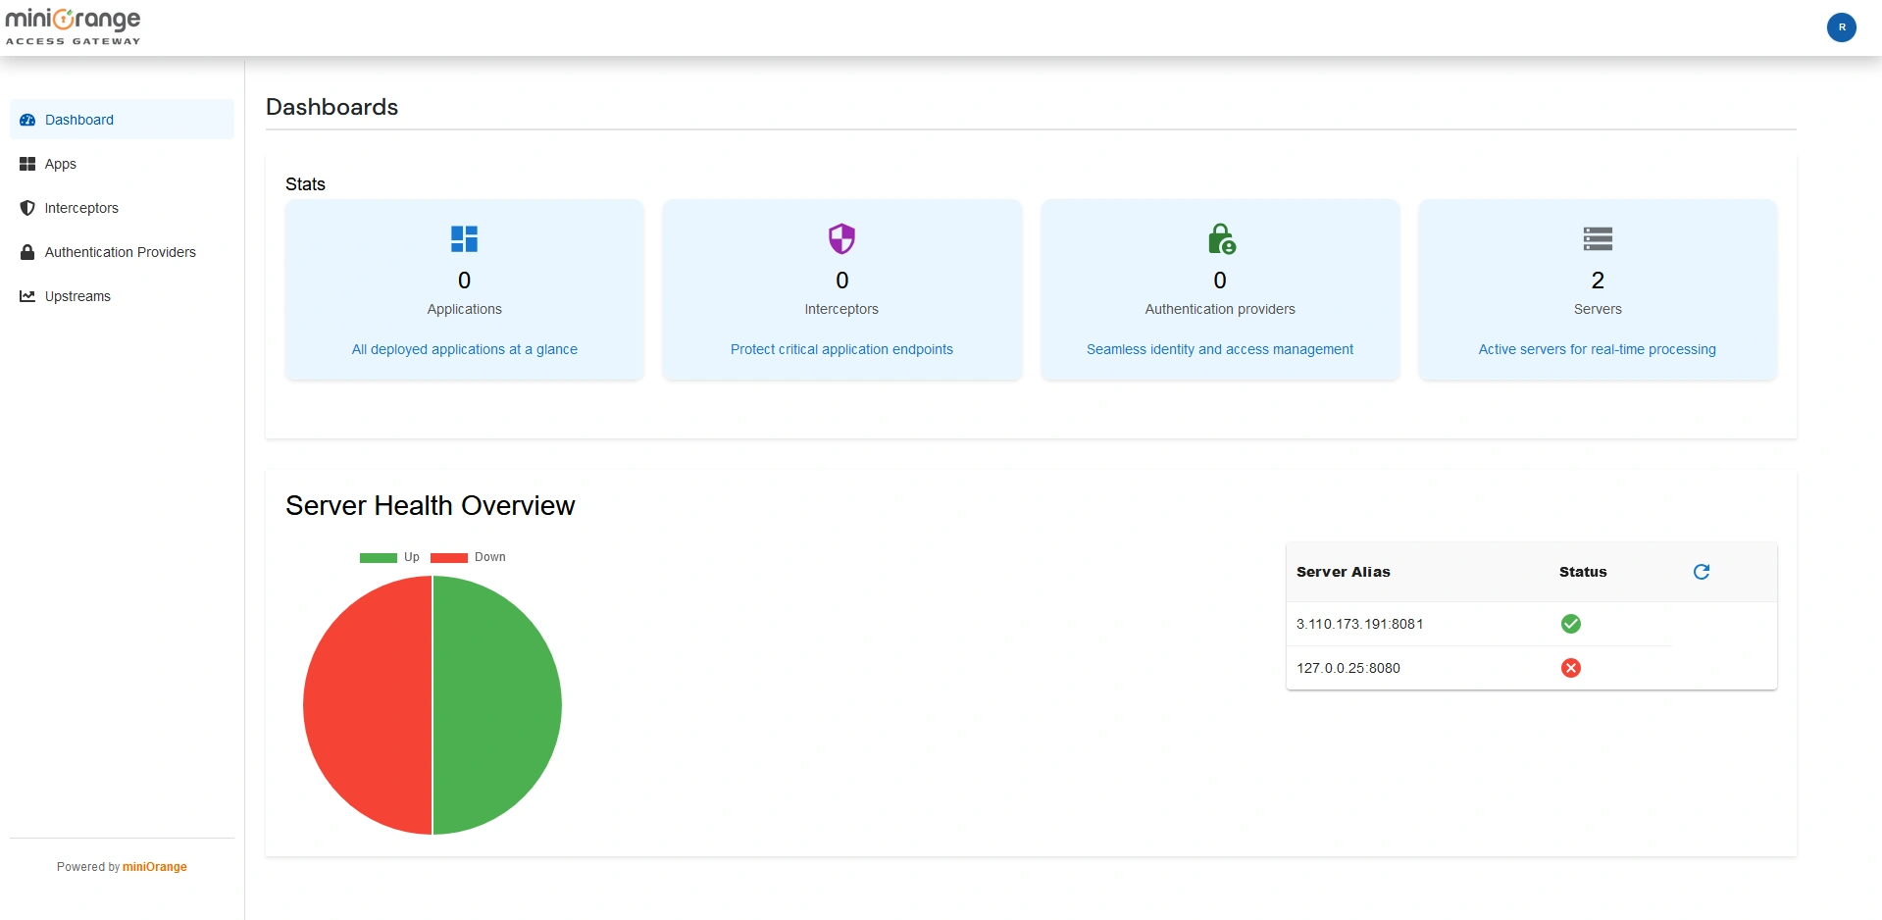Viewport: 1882px width, 920px height.
Task: Refresh the server status table
Action: coord(1702,572)
